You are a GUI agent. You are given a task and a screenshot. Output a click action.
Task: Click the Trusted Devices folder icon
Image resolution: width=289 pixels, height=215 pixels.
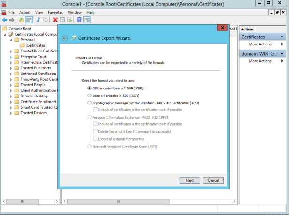(x=16, y=113)
